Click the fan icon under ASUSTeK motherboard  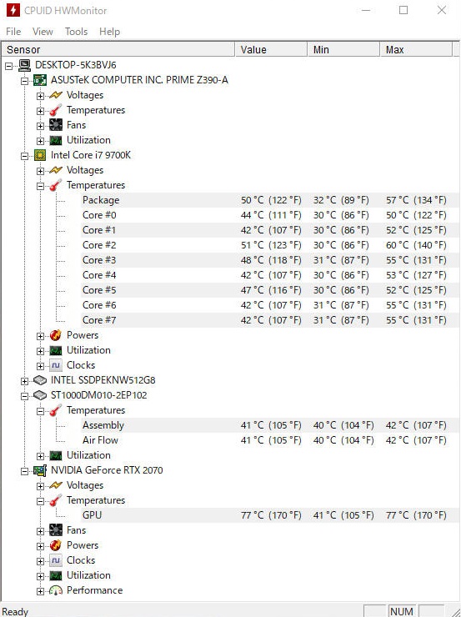point(56,125)
